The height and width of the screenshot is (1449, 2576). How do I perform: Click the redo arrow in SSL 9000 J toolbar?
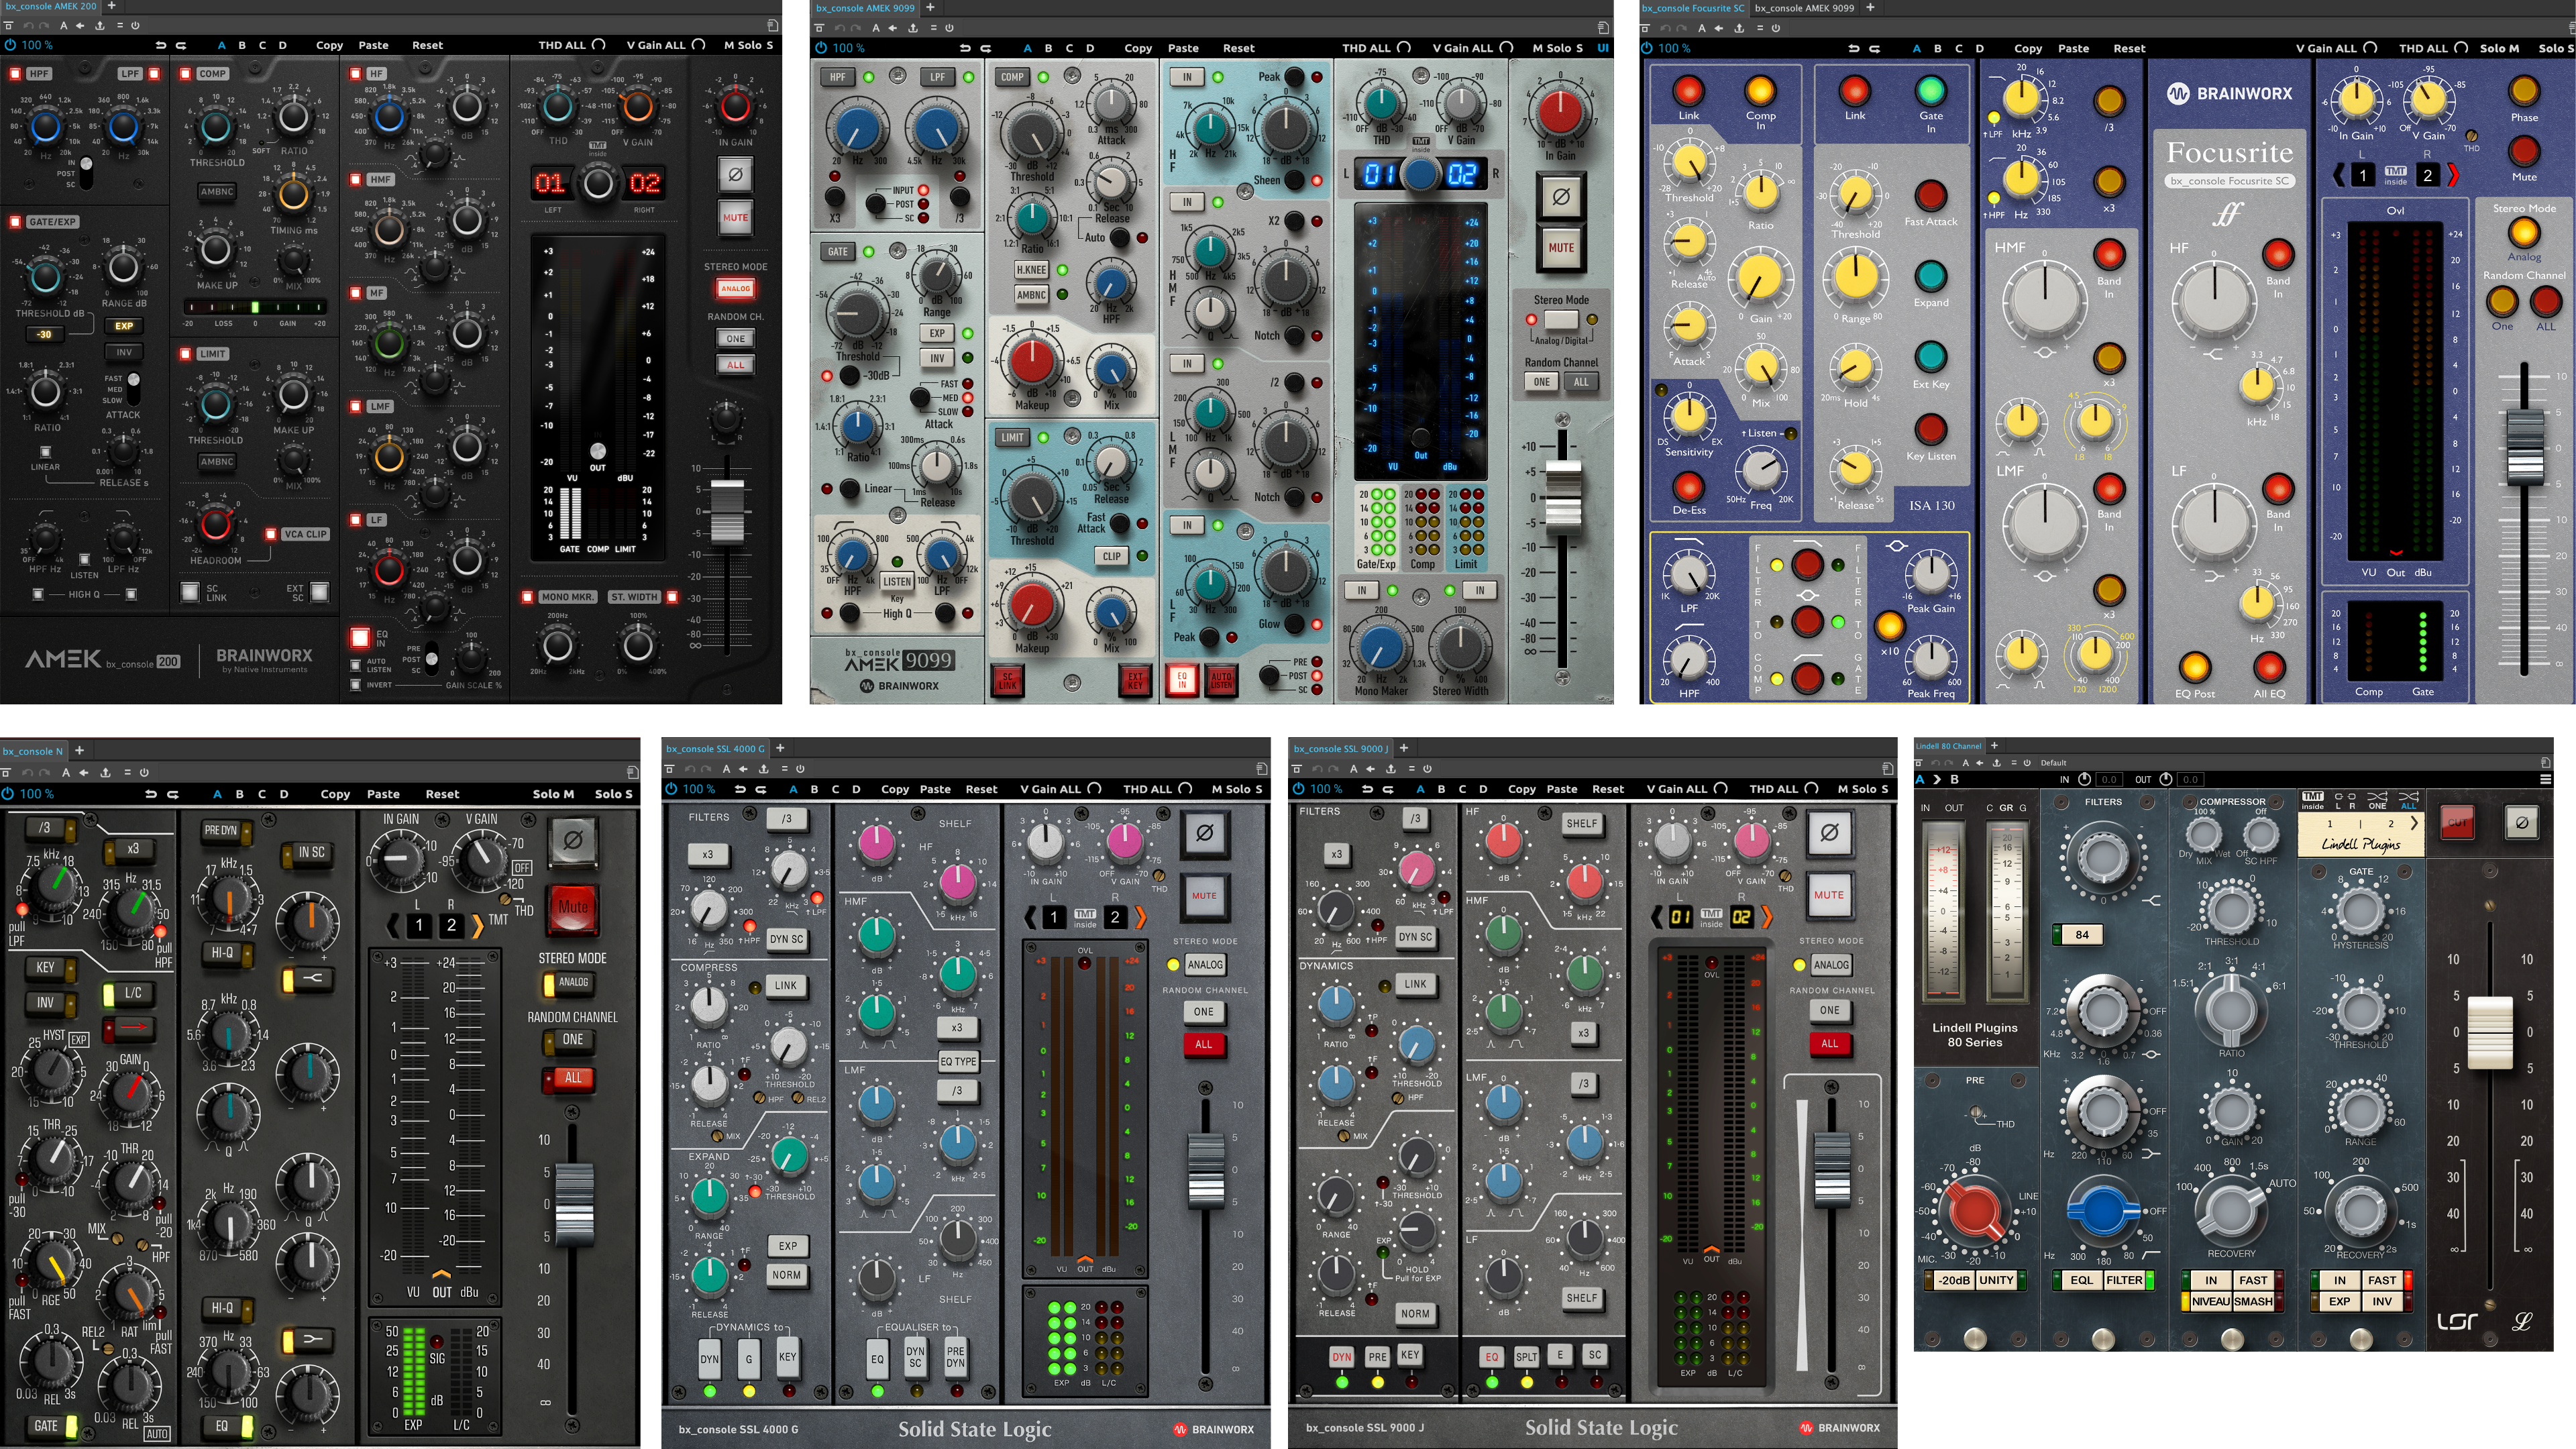[1388, 789]
